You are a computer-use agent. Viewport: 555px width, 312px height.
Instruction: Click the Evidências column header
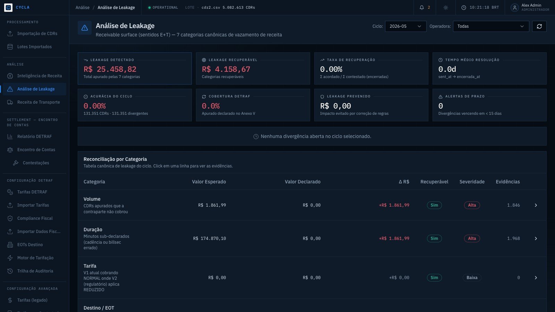click(x=508, y=182)
